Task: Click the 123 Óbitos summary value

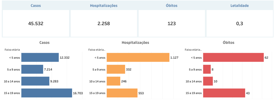Action: [x=171, y=23]
